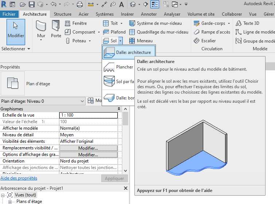Open the Poteau dropdown arrow
275x204 pixels.
[90, 41]
